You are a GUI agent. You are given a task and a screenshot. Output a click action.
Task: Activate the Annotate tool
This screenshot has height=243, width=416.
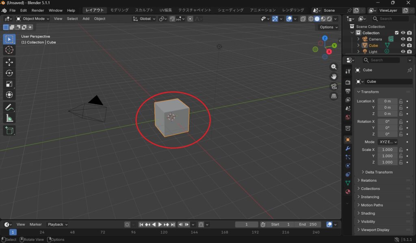tap(9, 108)
